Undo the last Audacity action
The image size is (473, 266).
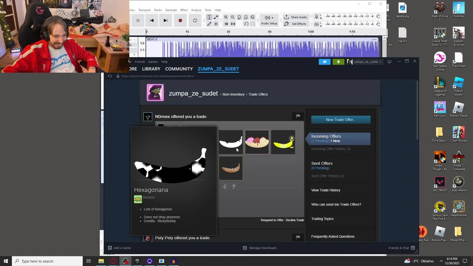tap(246, 24)
